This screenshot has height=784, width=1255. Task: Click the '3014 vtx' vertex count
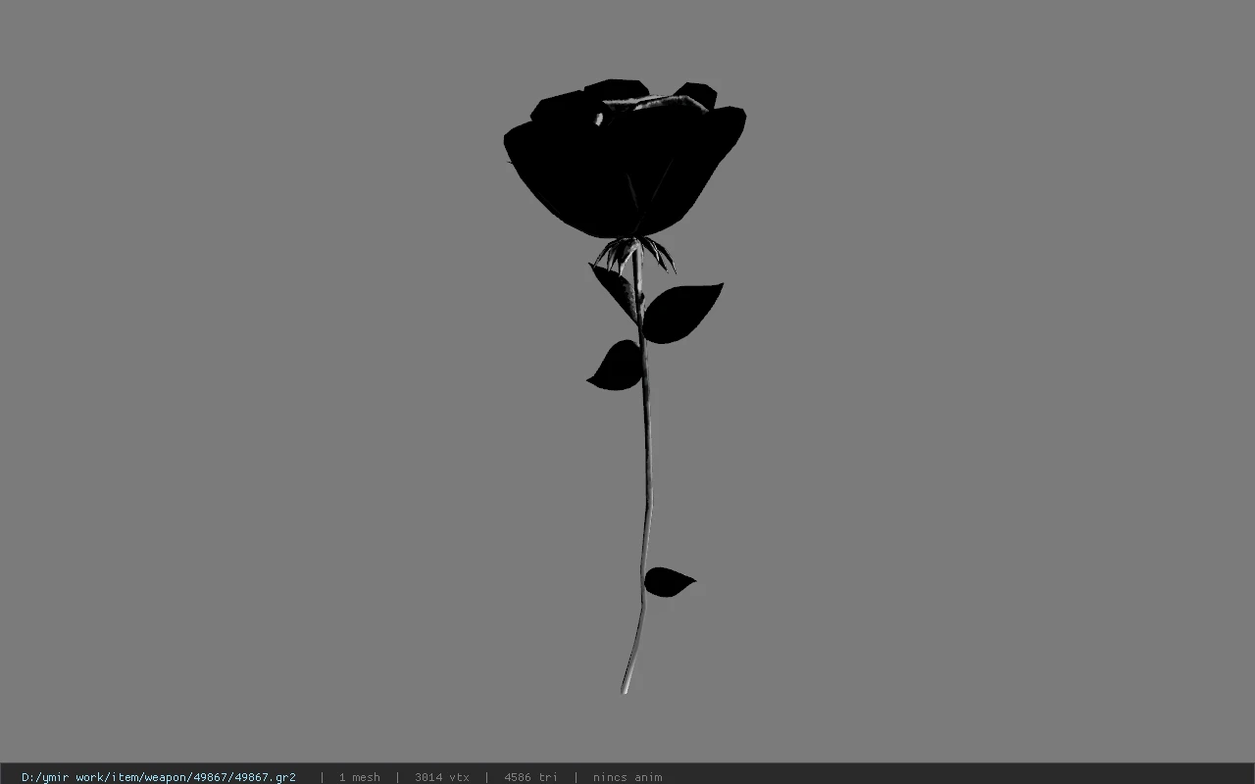[x=441, y=777]
